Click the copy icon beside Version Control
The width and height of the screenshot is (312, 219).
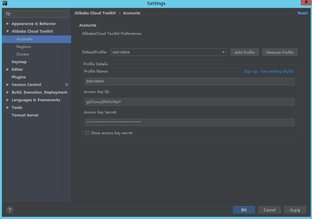tap(67, 85)
